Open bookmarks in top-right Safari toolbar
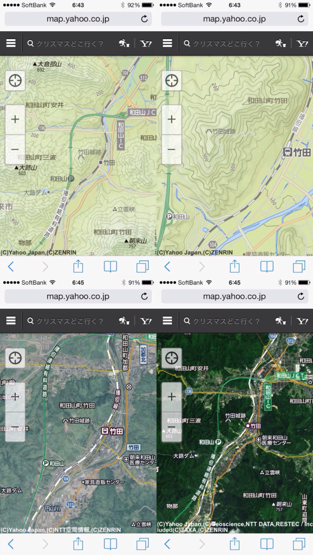This screenshot has height=555, width=313. (x=267, y=267)
